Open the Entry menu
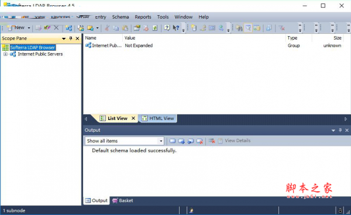The width and height of the screenshot is (351, 215). (x=101, y=17)
